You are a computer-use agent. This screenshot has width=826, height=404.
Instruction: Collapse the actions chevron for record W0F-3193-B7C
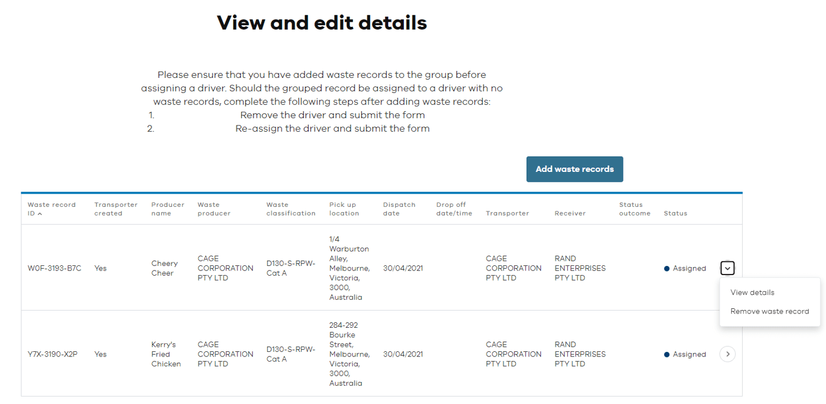tap(727, 268)
